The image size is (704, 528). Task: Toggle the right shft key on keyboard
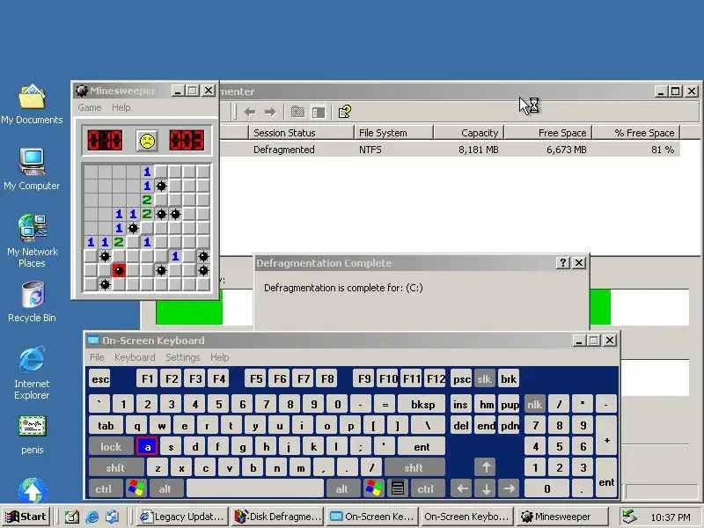point(414,468)
